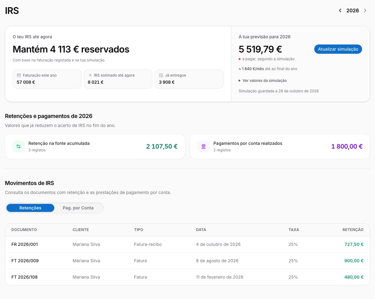375x299 pixels.
Task: Click the Faturação este ano archive icon
Action: [x=19, y=75]
